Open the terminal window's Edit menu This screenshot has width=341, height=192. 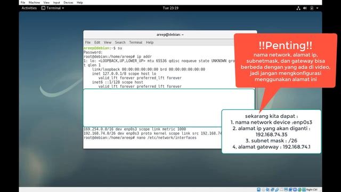click(97, 43)
